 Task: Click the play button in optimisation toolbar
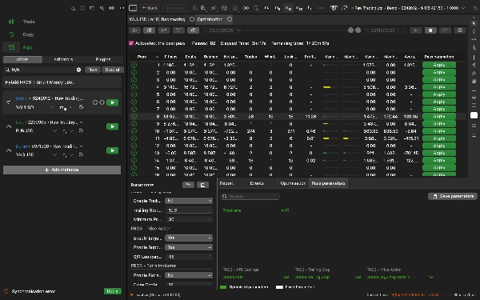tap(416, 30)
